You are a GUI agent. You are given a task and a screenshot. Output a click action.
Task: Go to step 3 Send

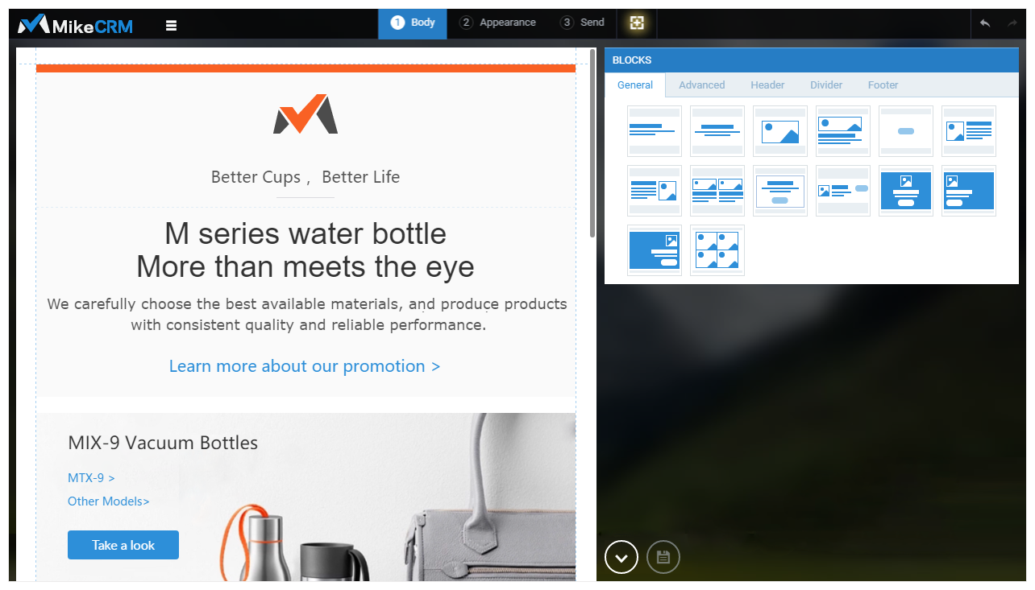(x=582, y=23)
